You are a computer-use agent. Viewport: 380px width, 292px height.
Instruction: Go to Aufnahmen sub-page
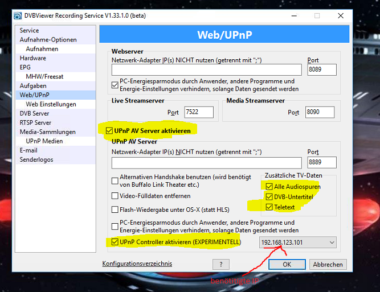click(x=56, y=49)
